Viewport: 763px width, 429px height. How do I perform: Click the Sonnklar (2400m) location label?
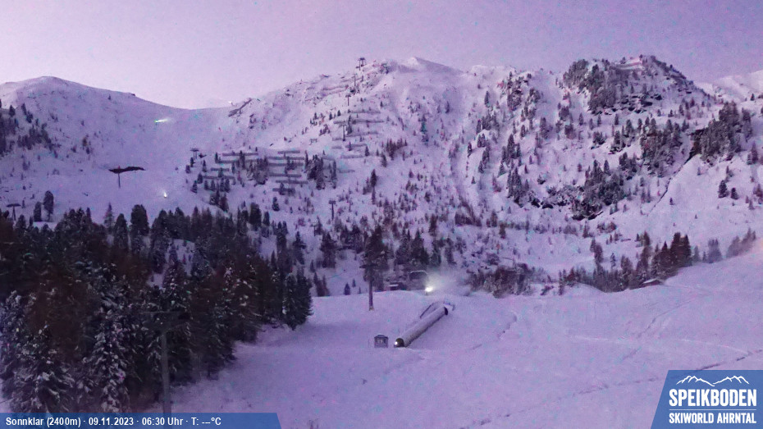pyautogui.click(x=41, y=422)
